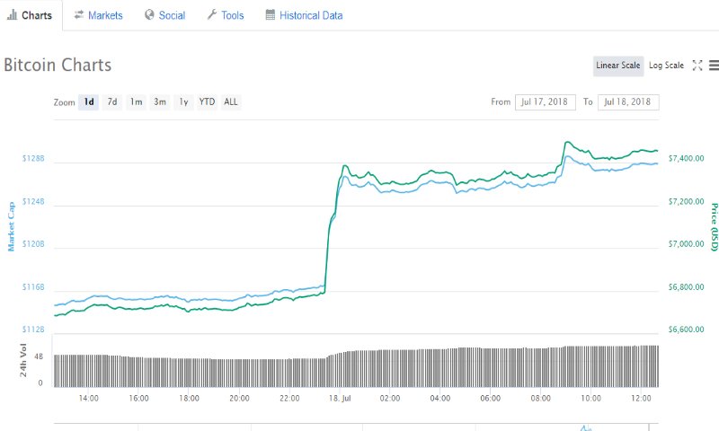Switch chart to Log Scale
The image size is (719, 431).
point(666,66)
